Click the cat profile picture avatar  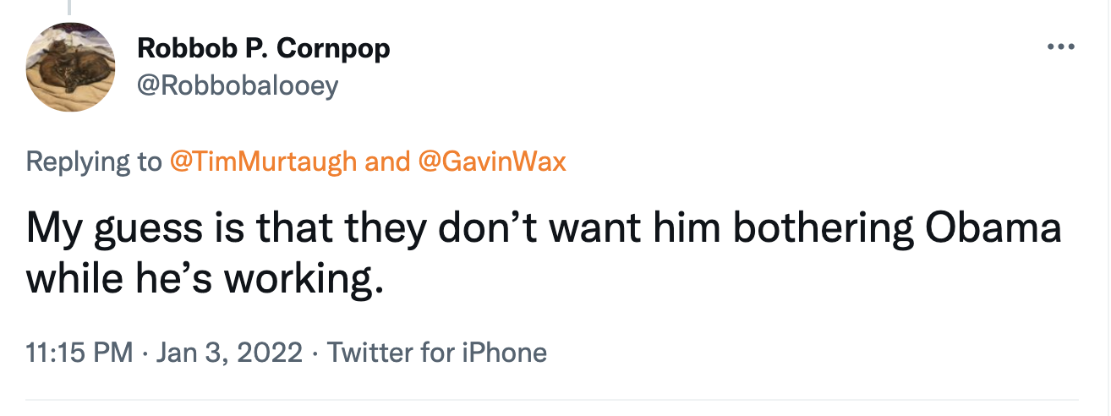[71, 66]
